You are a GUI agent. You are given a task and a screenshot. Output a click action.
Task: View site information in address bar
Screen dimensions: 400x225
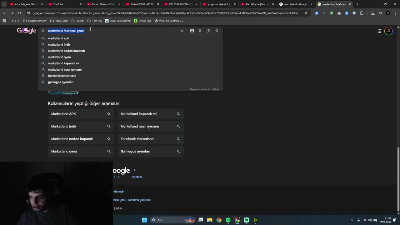28,13
